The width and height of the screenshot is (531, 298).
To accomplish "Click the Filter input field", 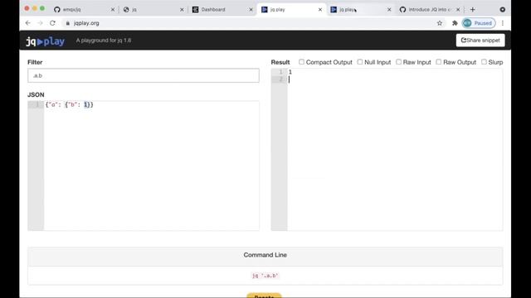I will 144,75.
